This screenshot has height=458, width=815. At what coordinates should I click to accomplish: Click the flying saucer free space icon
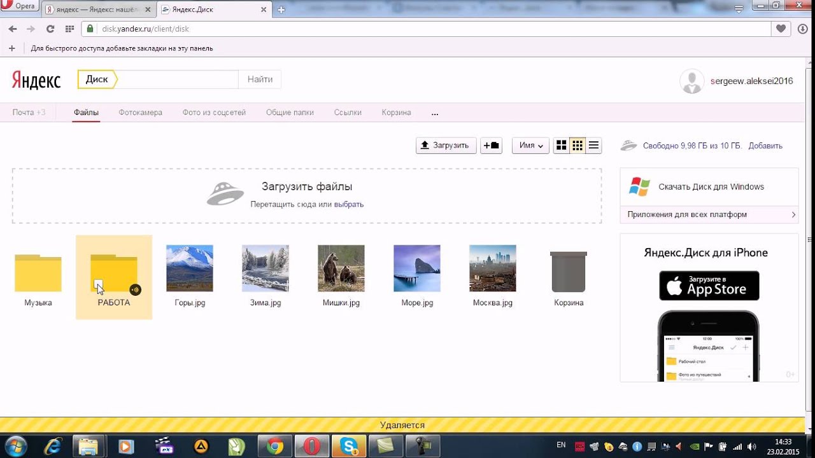628,145
